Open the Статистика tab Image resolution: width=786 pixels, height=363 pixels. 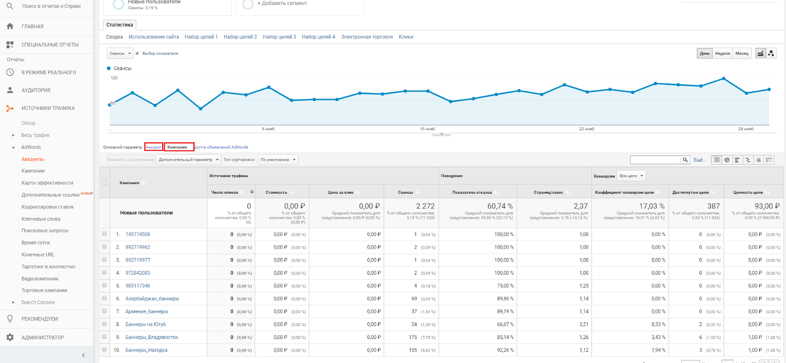point(119,25)
